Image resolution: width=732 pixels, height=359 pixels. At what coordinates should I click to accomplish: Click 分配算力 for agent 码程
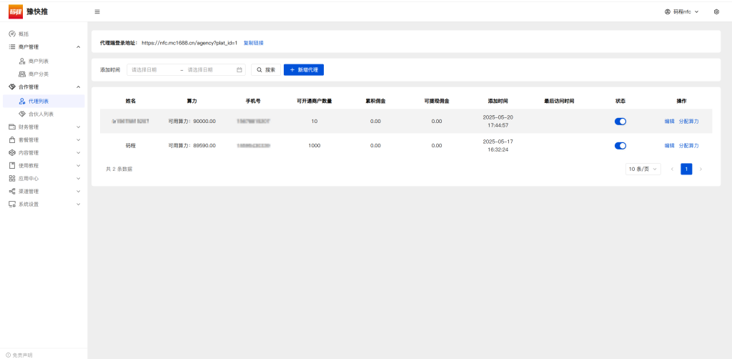coord(688,146)
